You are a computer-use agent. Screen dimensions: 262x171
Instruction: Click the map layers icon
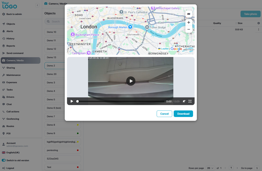point(189,14)
